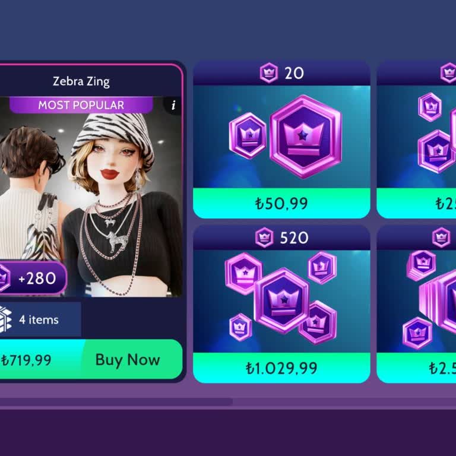Tap the +280 bonus coins badge
456x456 pixels.
(33, 278)
